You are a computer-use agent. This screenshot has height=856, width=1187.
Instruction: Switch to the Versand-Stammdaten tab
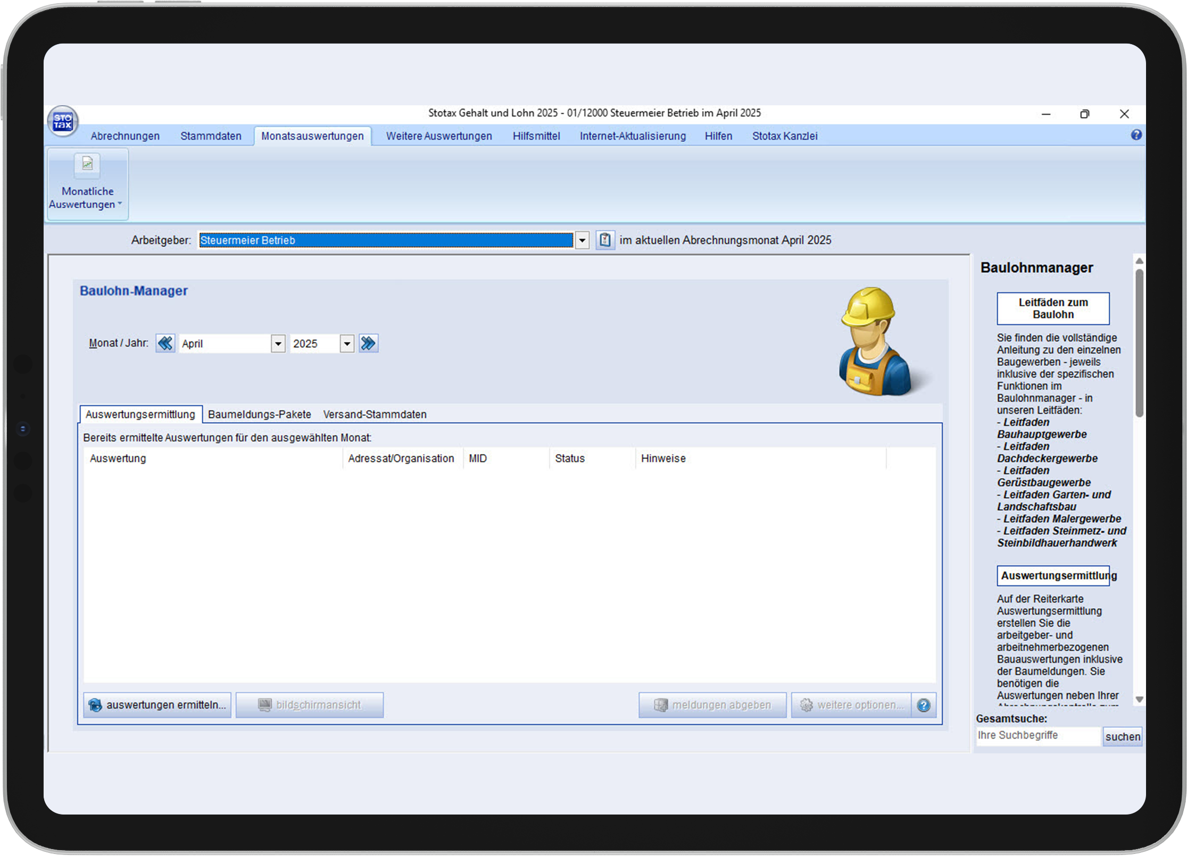(375, 414)
